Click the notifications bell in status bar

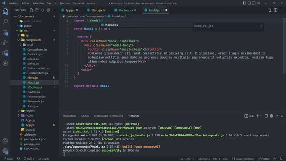(x=281, y=159)
